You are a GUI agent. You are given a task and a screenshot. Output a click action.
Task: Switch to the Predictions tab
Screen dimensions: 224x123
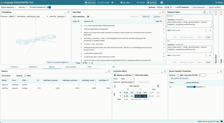point(14,67)
